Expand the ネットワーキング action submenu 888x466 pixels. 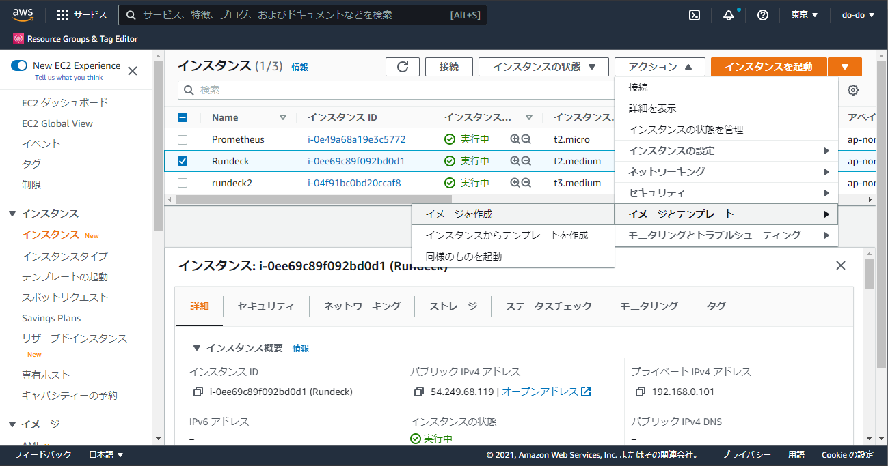click(726, 172)
